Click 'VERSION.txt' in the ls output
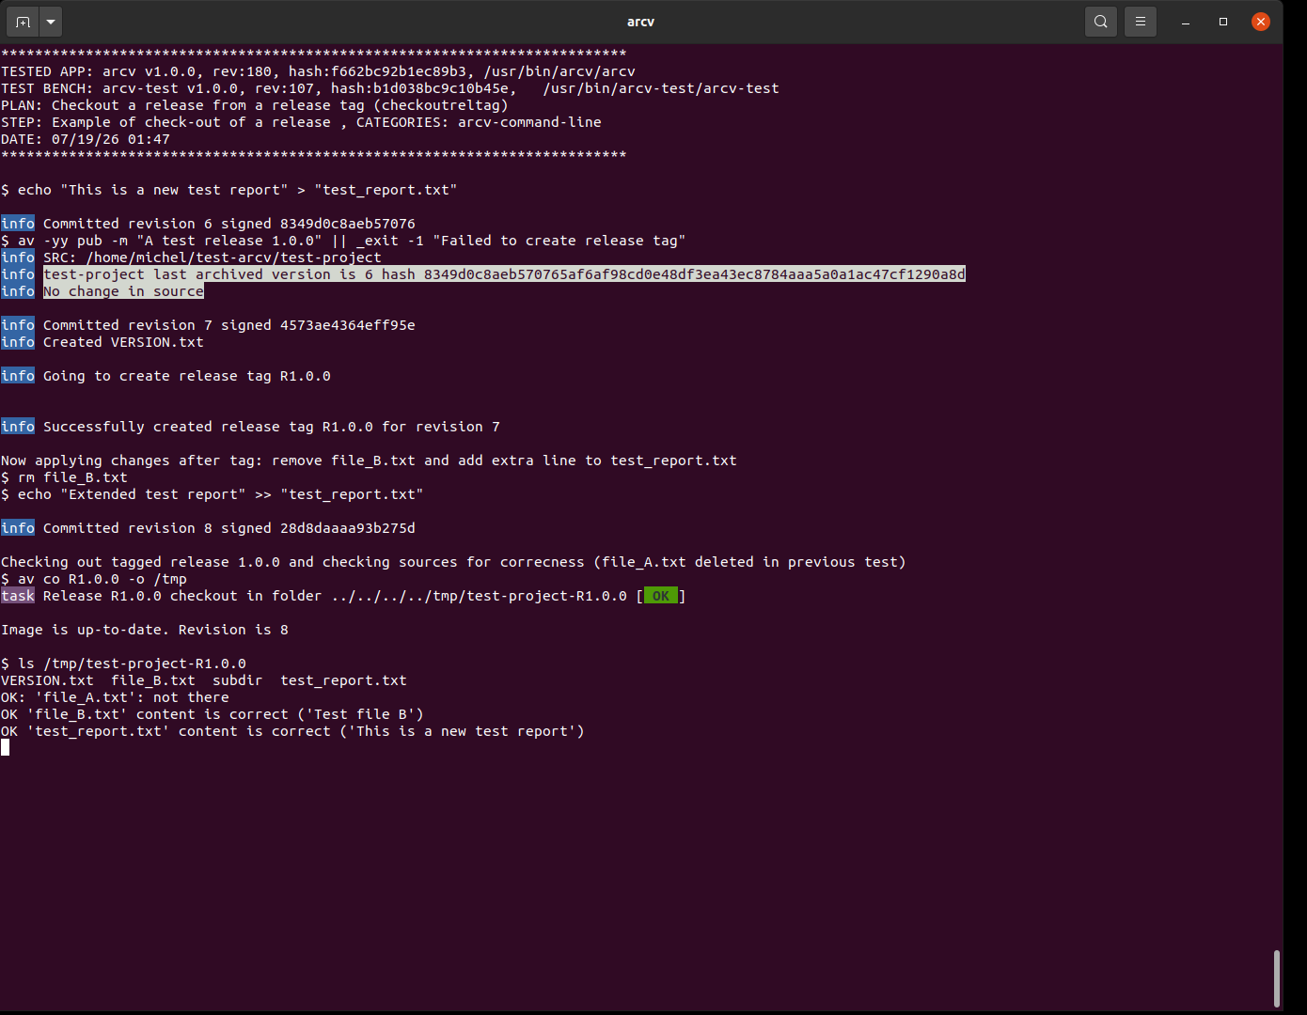1307x1015 pixels. pyautogui.click(x=47, y=680)
